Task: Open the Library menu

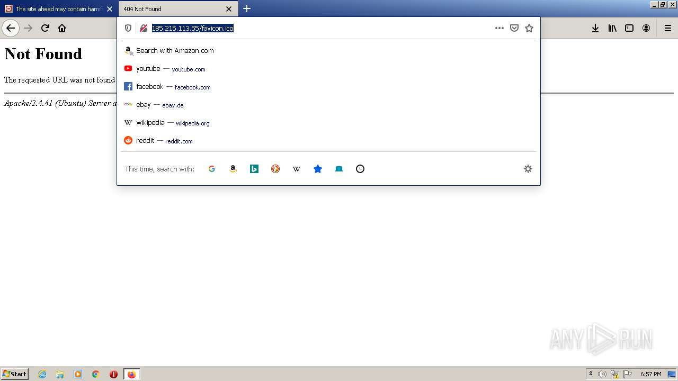Action: (x=612, y=28)
